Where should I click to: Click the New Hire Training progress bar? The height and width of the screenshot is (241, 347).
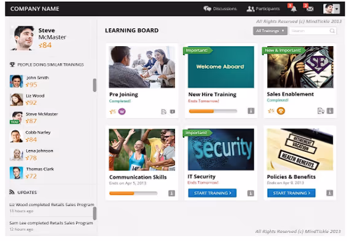coord(213,111)
